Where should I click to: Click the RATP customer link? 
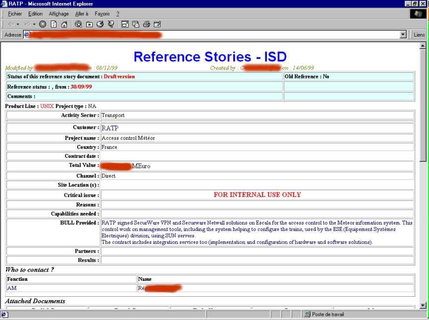109,128
